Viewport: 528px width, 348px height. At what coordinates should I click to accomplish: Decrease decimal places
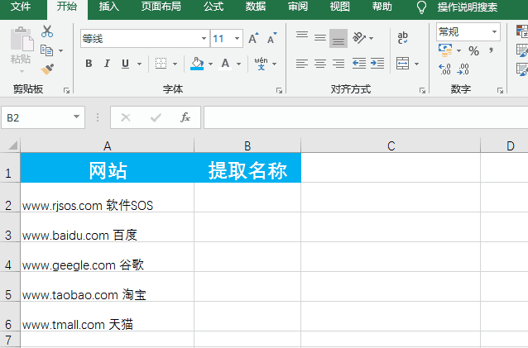pyautogui.click(x=463, y=69)
